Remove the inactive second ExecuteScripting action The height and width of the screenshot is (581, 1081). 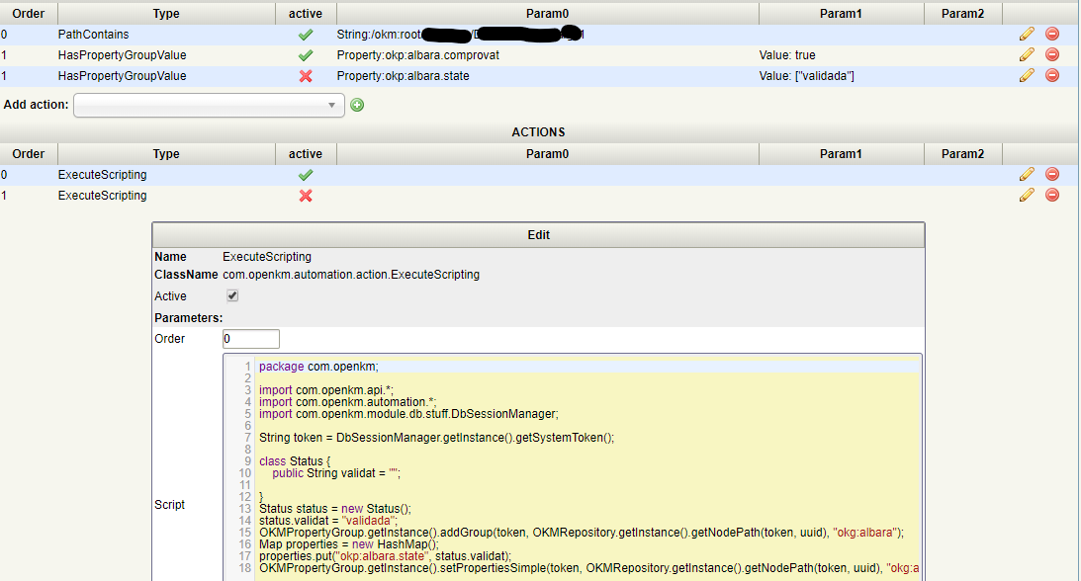point(1052,195)
